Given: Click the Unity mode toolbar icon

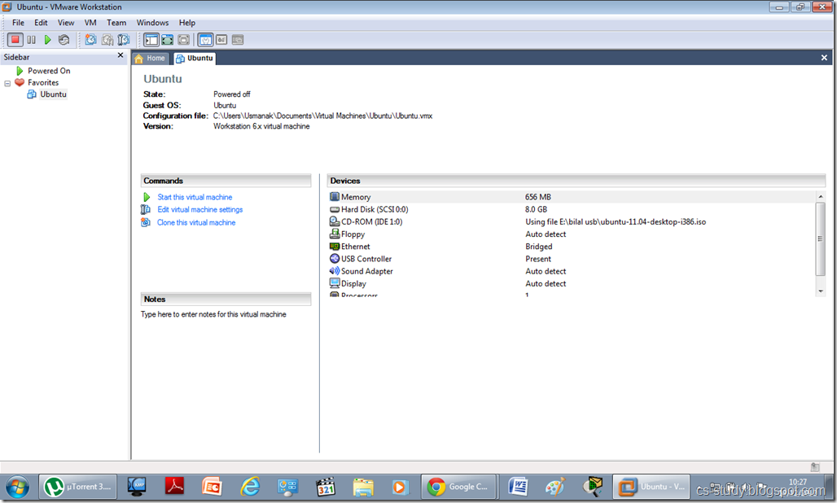Looking at the screenshot, I should pyautogui.click(x=184, y=39).
